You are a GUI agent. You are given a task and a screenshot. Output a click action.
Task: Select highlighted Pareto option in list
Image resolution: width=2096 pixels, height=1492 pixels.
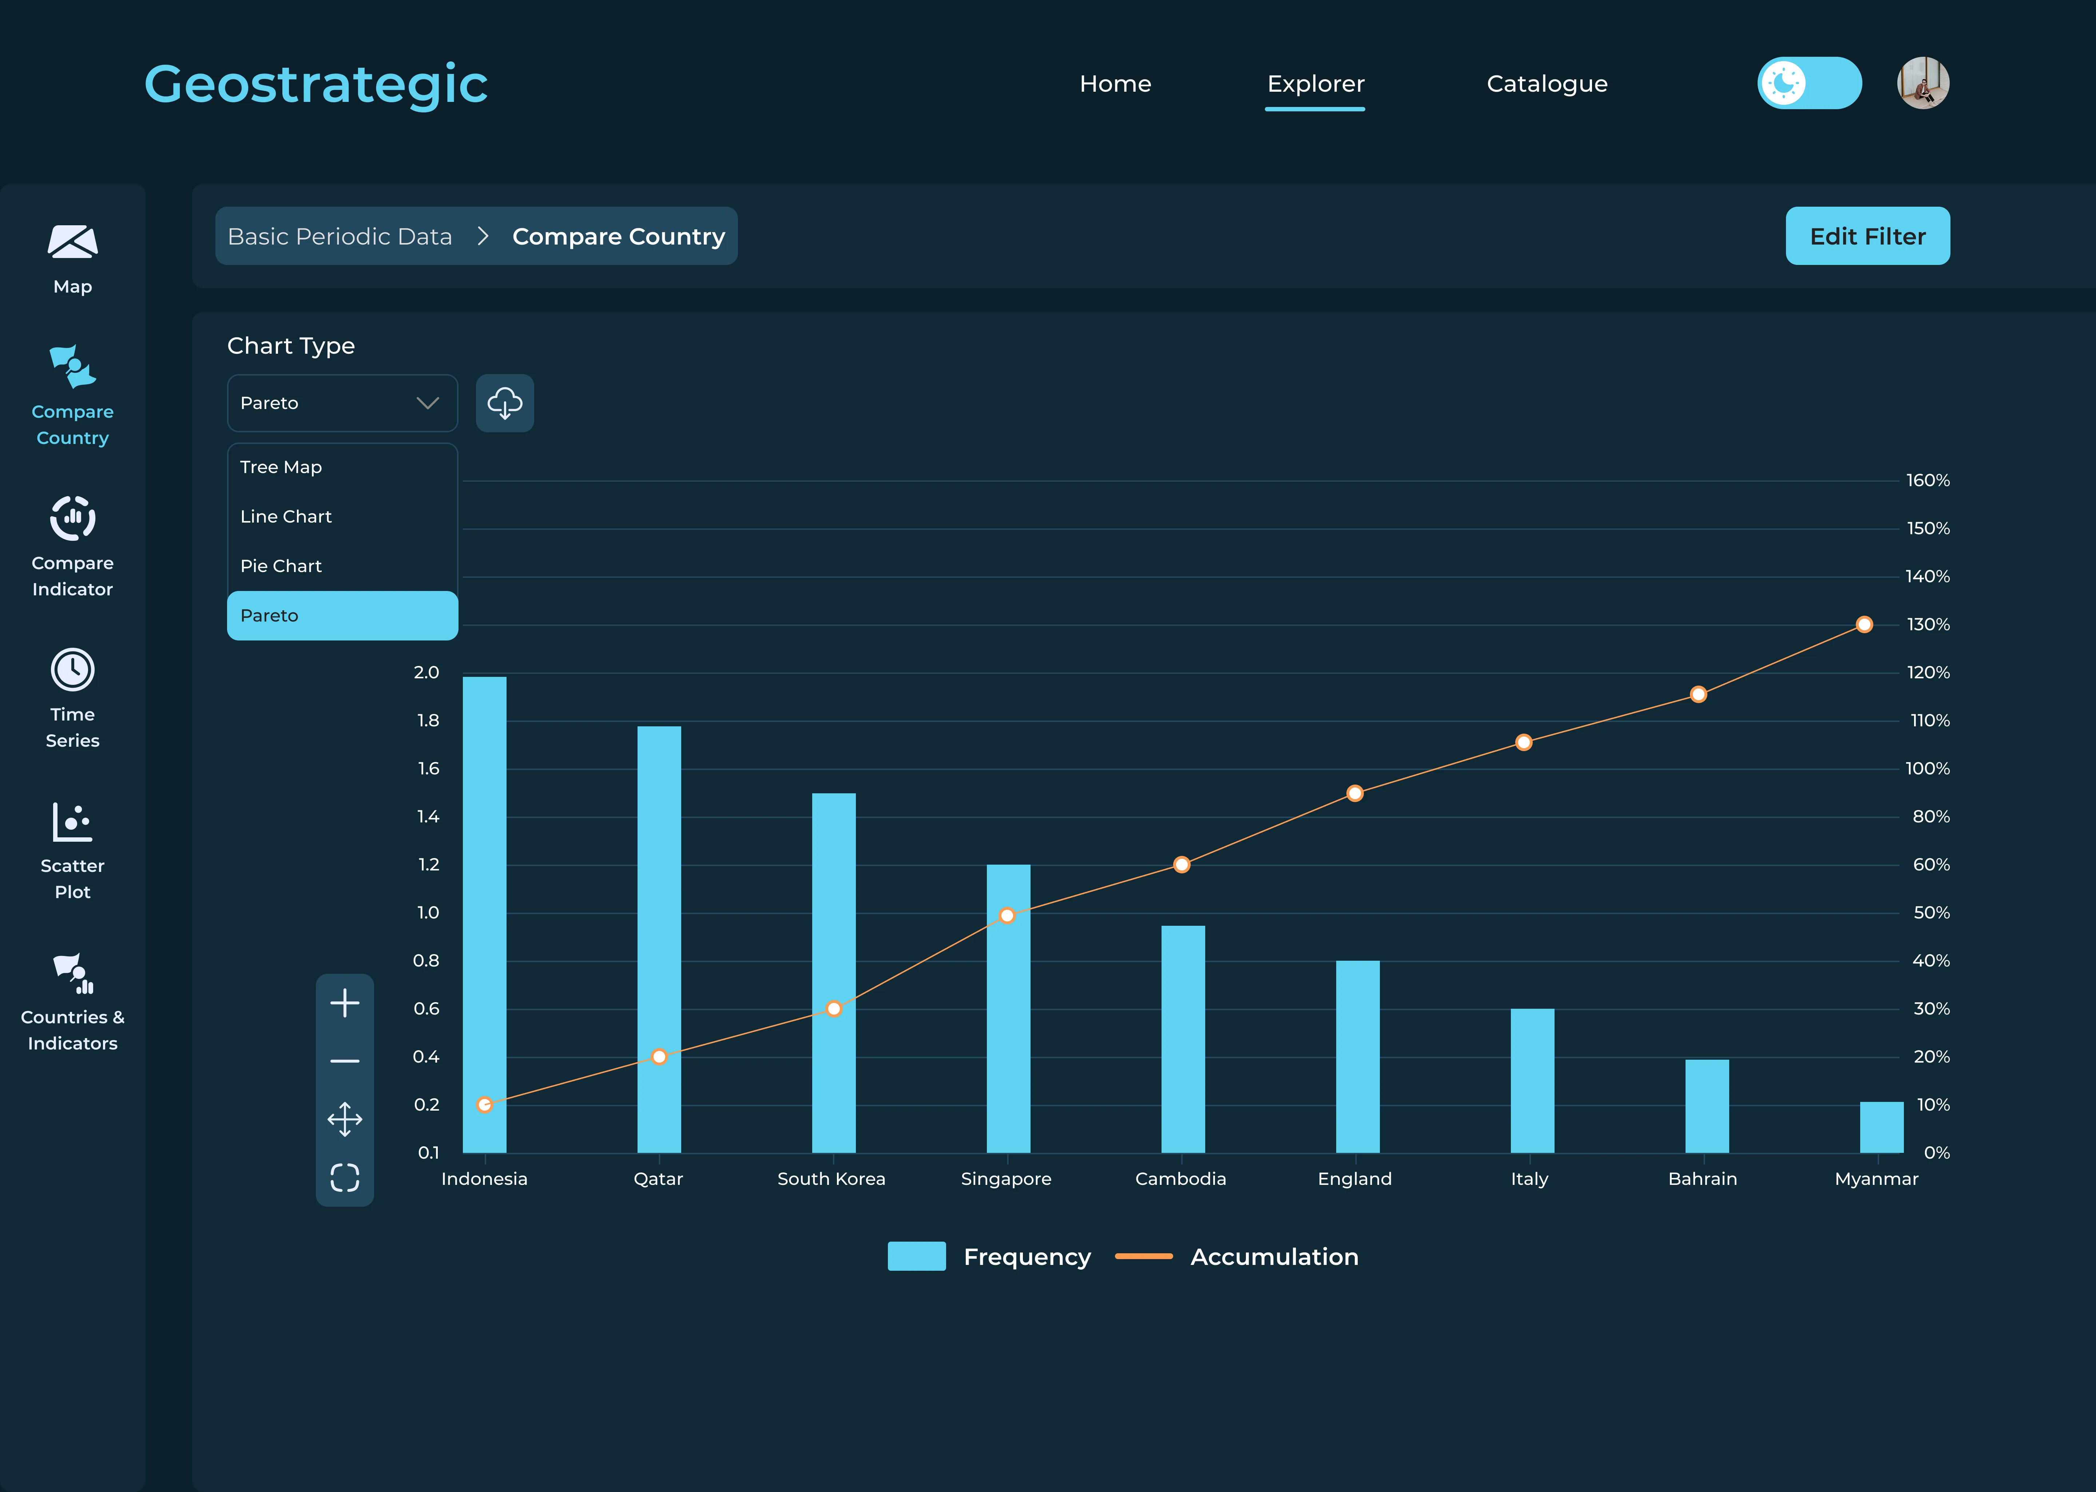coord(342,616)
